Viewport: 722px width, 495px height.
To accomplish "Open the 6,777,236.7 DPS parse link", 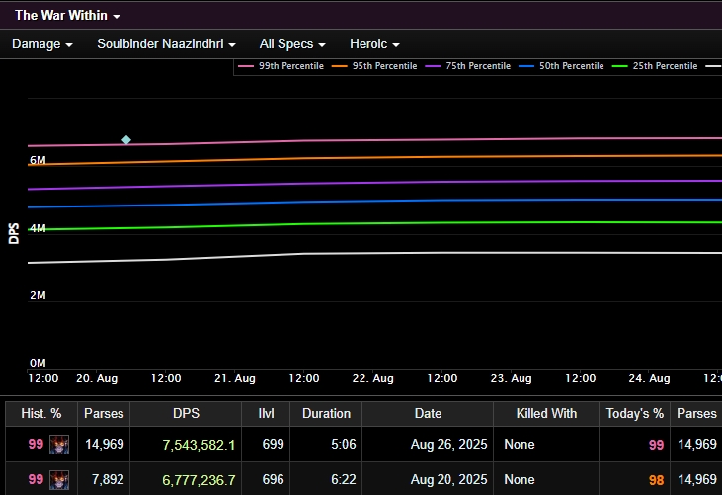I will pyautogui.click(x=199, y=480).
